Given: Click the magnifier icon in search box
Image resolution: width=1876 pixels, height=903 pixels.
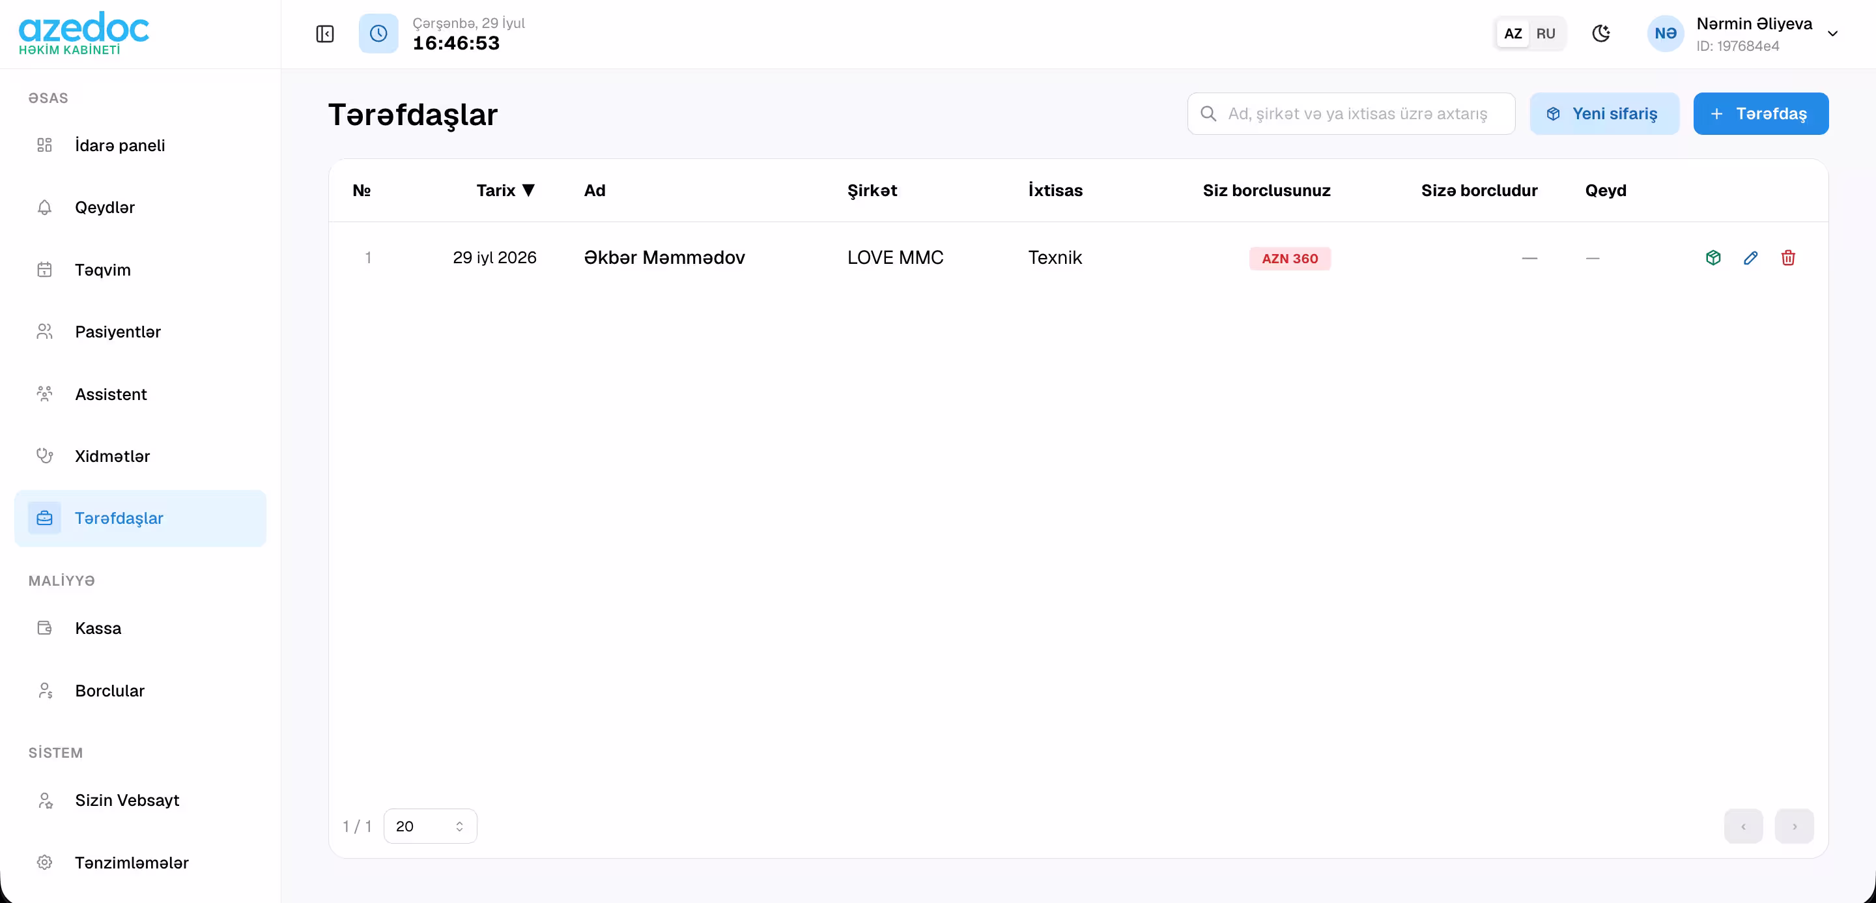Looking at the screenshot, I should pyautogui.click(x=1208, y=113).
